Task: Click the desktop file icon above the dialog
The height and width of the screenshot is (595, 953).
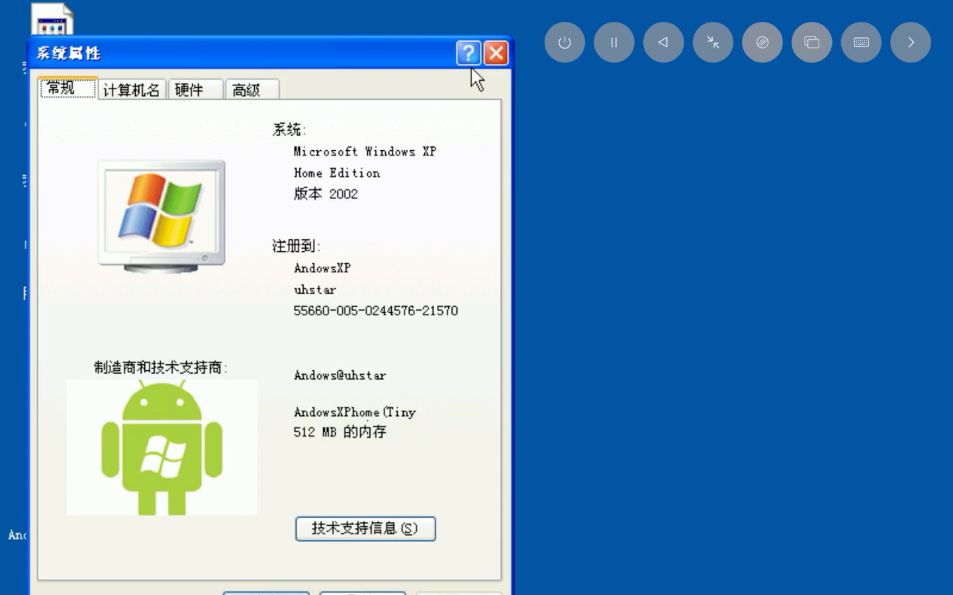Action: 52,19
